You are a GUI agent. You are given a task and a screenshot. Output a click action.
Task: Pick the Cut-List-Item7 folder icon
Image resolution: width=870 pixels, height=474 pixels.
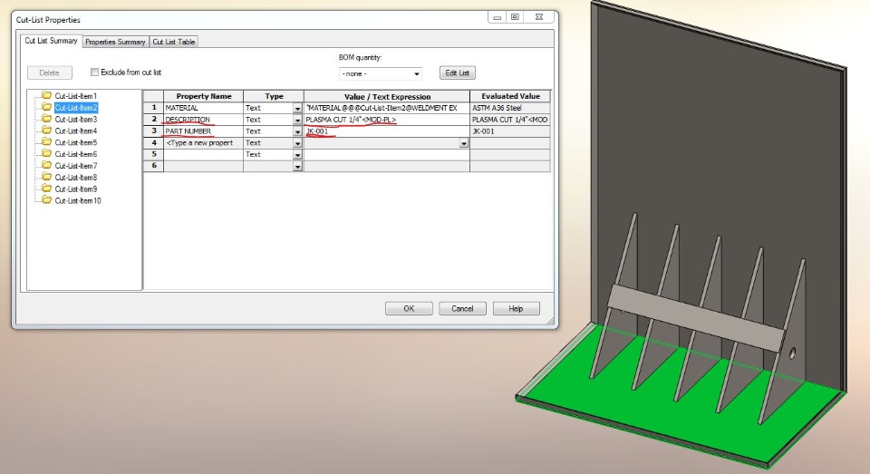click(46, 165)
